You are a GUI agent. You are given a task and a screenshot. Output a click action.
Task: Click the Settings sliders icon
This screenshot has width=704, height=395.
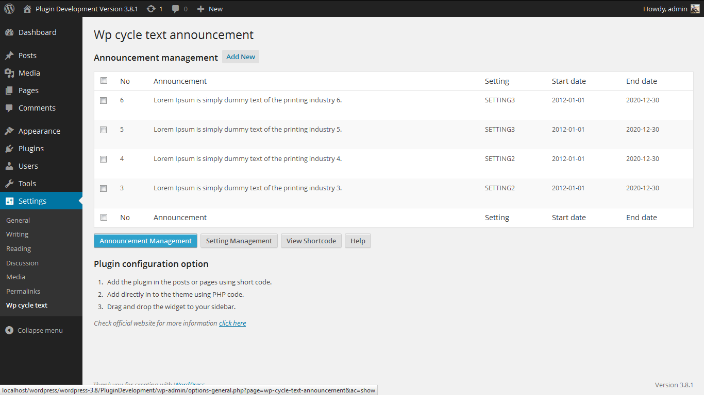[9, 201]
